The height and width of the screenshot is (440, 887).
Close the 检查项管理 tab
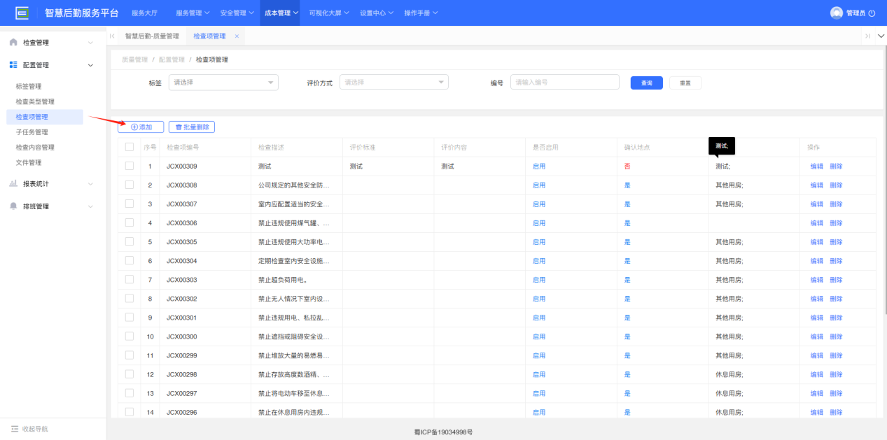(237, 36)
